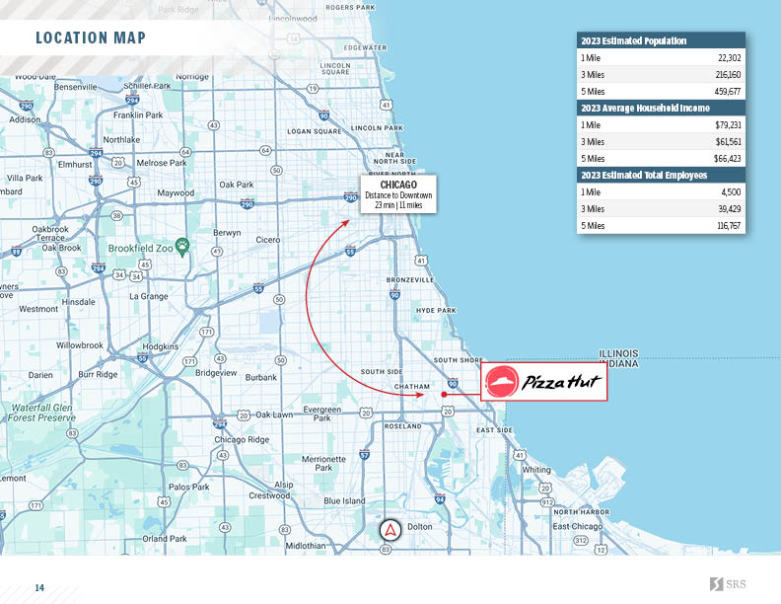Select the 1 Mile population value 22,302
Viewport: 781px width, 604px height.
coord(729,58)
